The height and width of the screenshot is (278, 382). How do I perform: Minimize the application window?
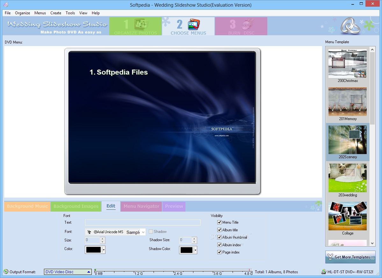[353, 4]
